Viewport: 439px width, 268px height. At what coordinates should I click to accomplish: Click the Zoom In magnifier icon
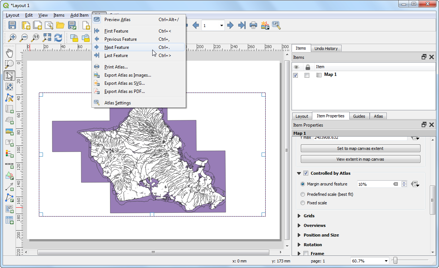click(12, 37)
